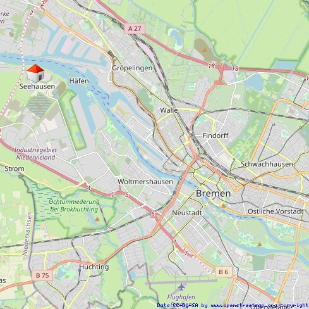309x309 pixels.
Task: Select the Schwachhausen district label
Action: (267, 164)
